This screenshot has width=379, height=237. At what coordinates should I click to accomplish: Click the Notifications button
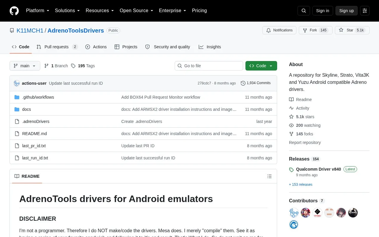tap(279, 30)
